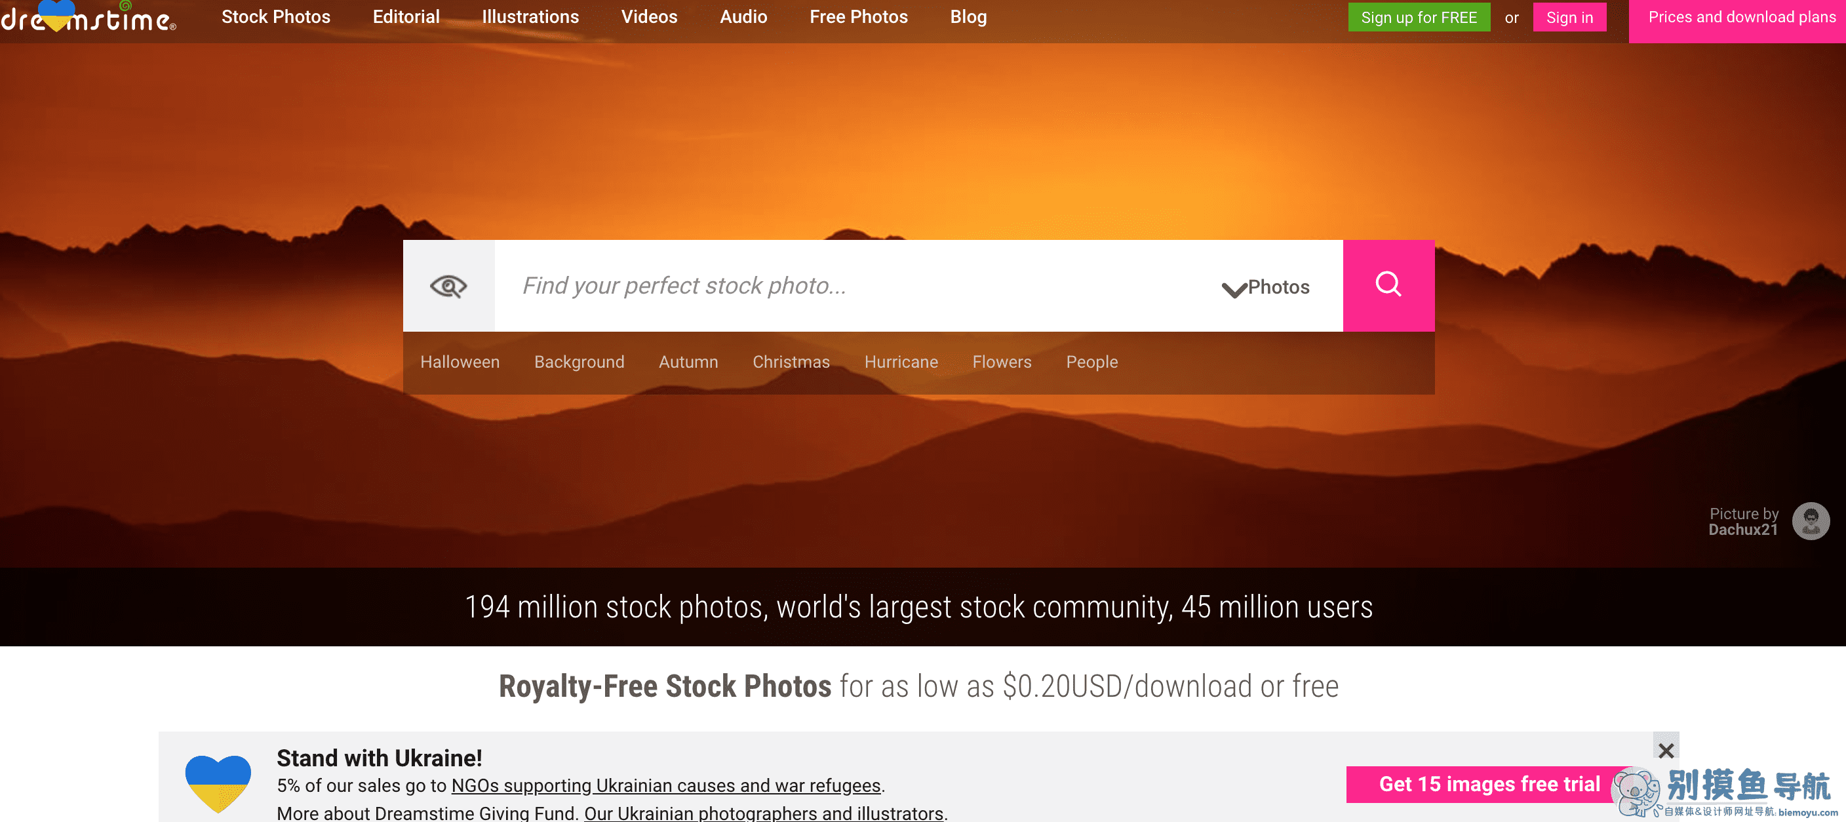Open the Free Photos nav item
This screenshot has width=1846, height=822.
[859, 16]
